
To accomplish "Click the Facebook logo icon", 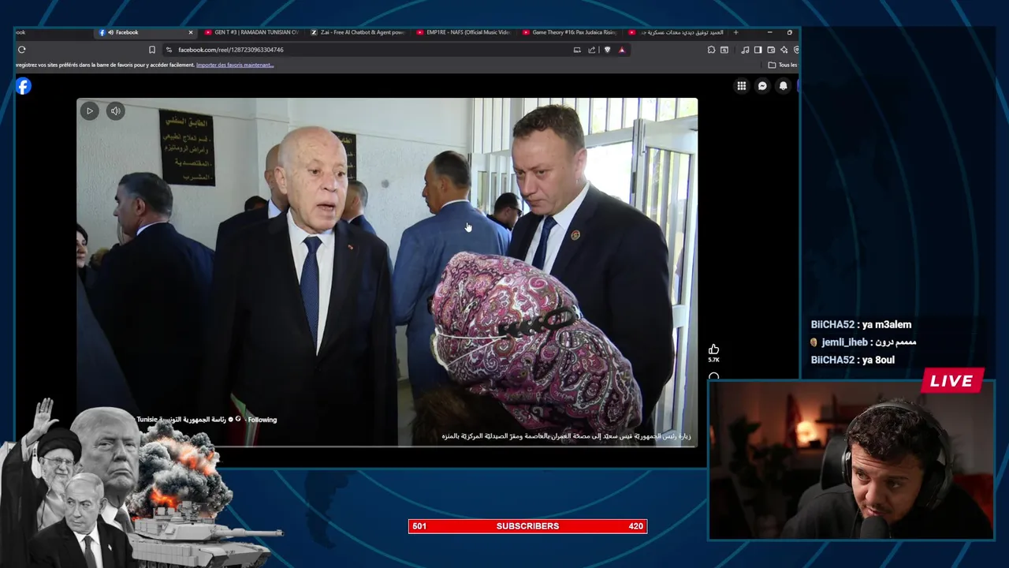I will [24, 86].
